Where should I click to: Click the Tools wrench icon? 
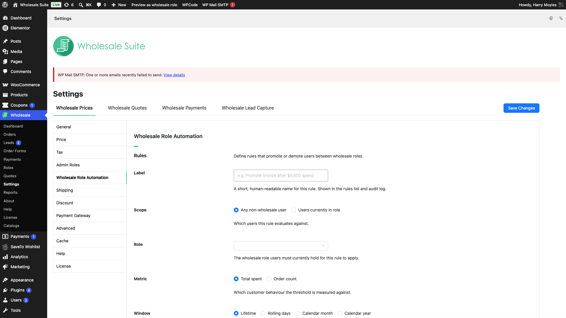(5, 310)
